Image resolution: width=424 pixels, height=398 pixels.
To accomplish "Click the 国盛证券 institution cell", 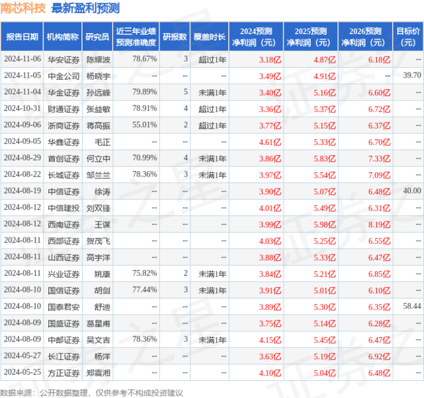I will (64, 323).
